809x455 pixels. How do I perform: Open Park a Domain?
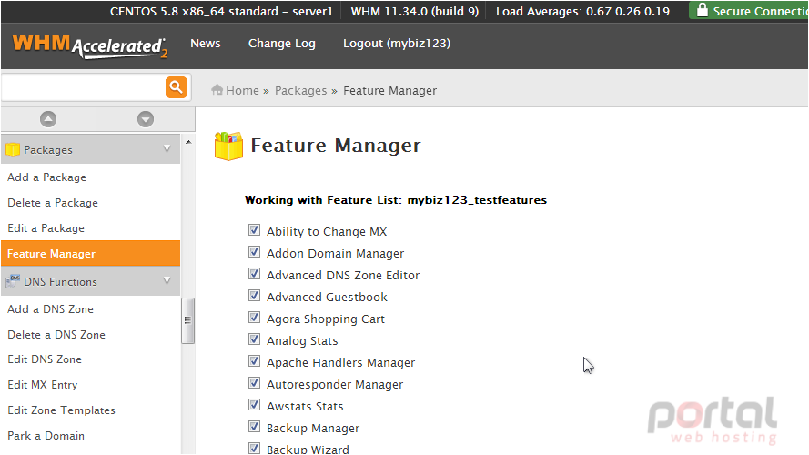(x=46, y=435)
